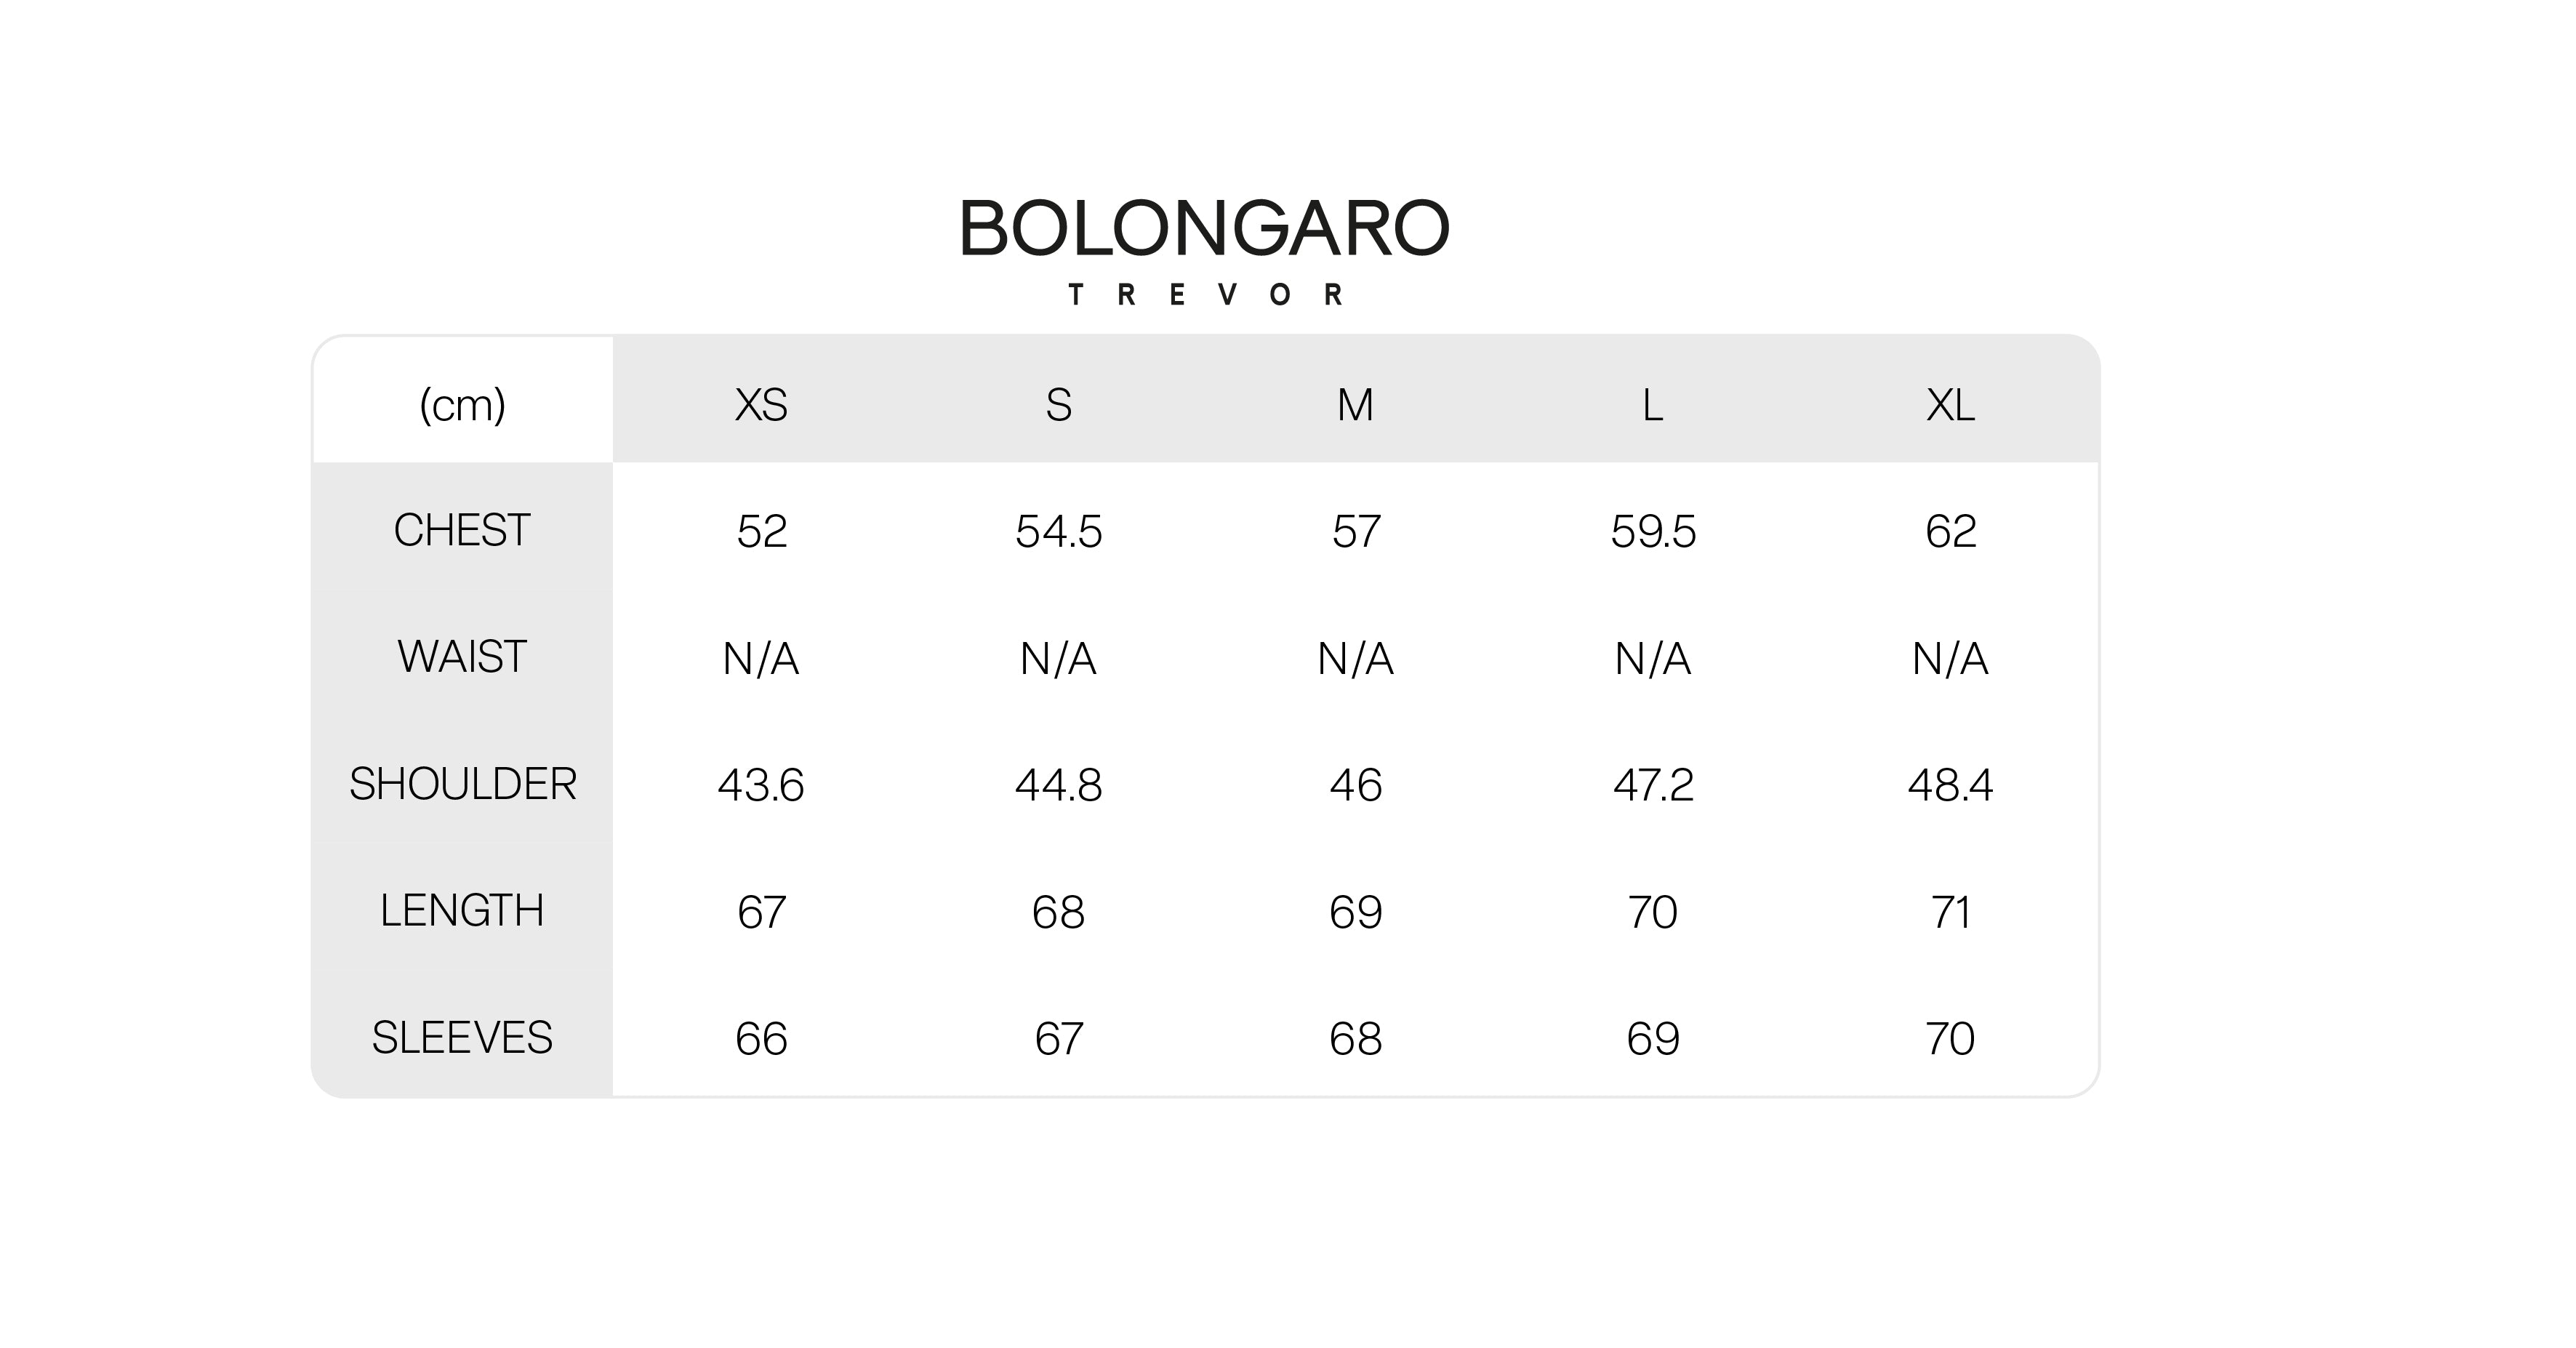Select the CHEST row label
The height and width of the screenshot is (1348, 2576).
click(x=462, y=530)
